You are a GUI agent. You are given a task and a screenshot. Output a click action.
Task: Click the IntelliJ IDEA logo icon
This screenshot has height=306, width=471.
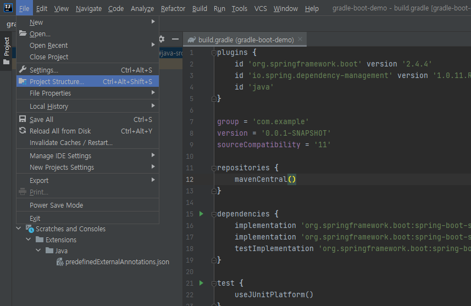(8, 8)
